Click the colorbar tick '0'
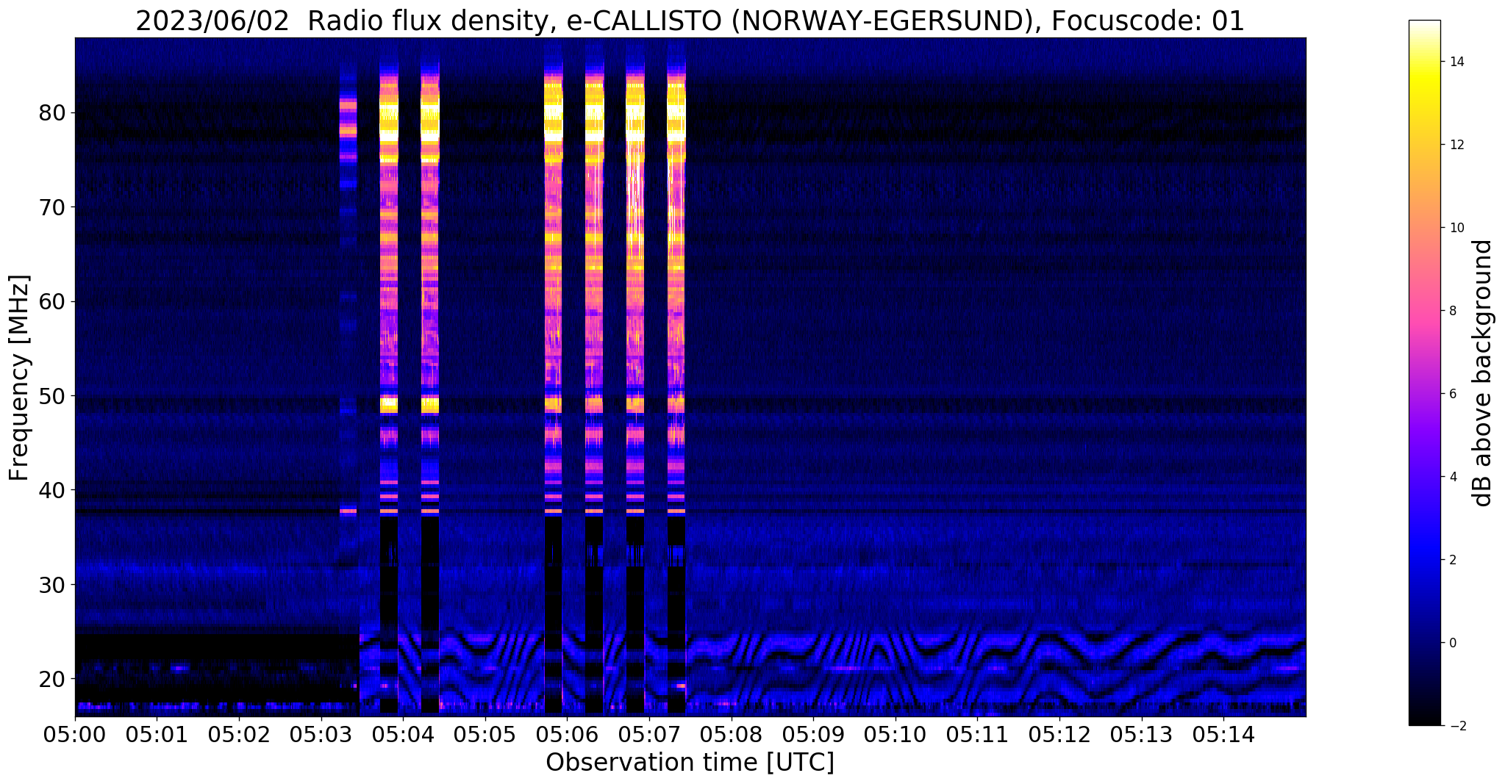 coord(1454,643)
